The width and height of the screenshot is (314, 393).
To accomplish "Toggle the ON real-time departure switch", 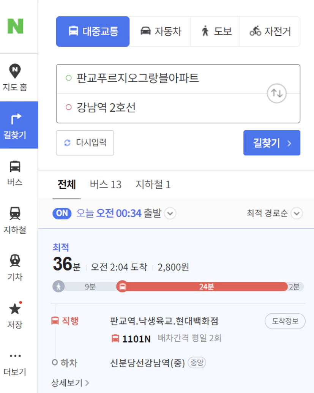I will point(62,213).
